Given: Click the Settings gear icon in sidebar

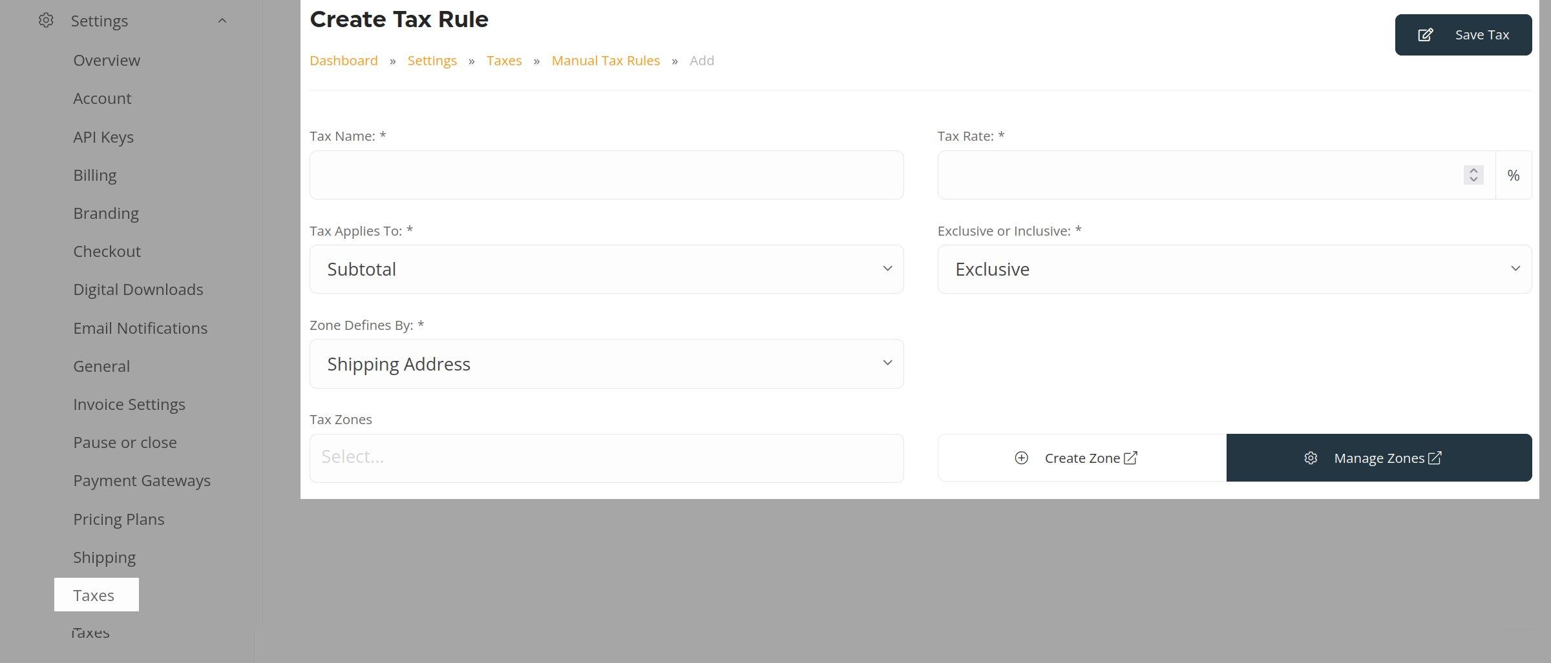Looking at the screenshot, I should pos(45,21).
